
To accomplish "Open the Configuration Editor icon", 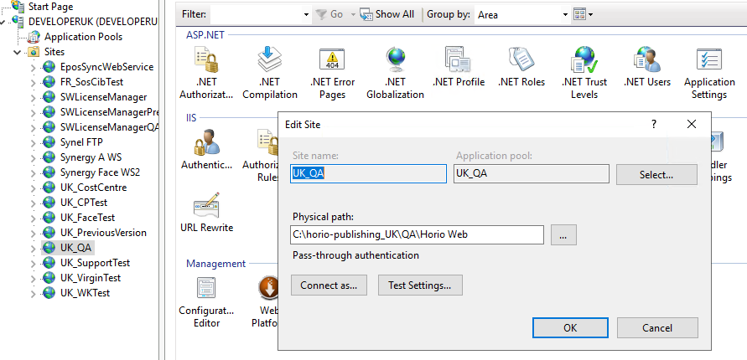I will (207, 288).
